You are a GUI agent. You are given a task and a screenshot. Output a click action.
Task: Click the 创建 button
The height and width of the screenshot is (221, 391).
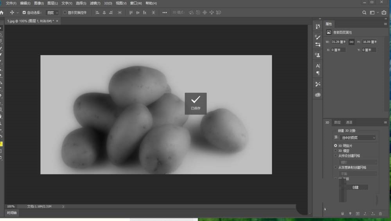point(355,187)
